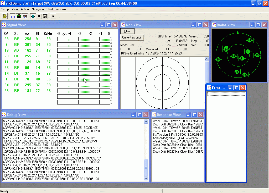Click the floppy disk log file toolbar icon
Viewport: 269px width, 193px height.
45,16
